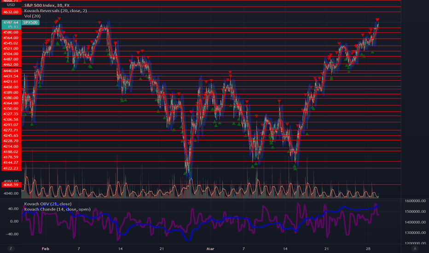429x253 pixels.
Task: Click the 28 date label on time axis
Action: (x=368, y=248)
